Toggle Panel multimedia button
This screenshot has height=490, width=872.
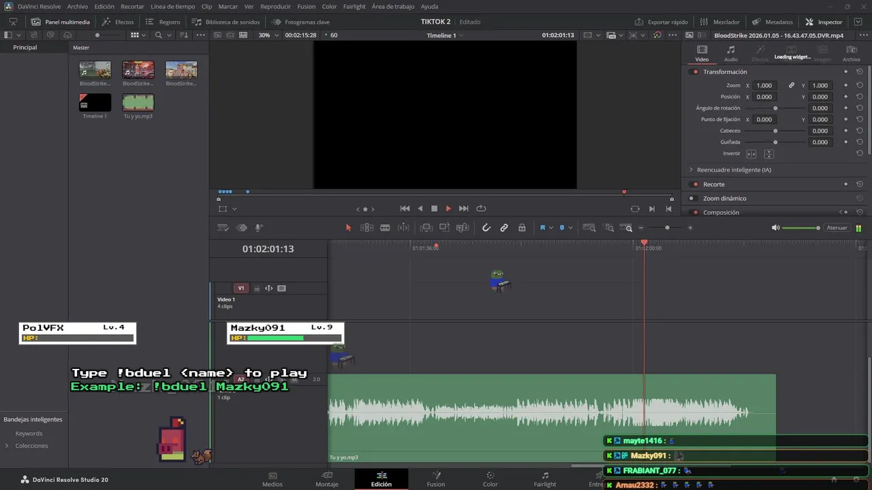(60, 22)
